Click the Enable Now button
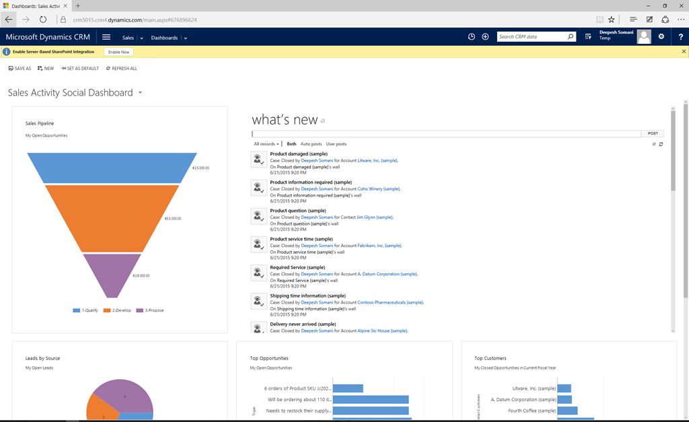Screen dimensions: 689x422 (x=118, y=52)
